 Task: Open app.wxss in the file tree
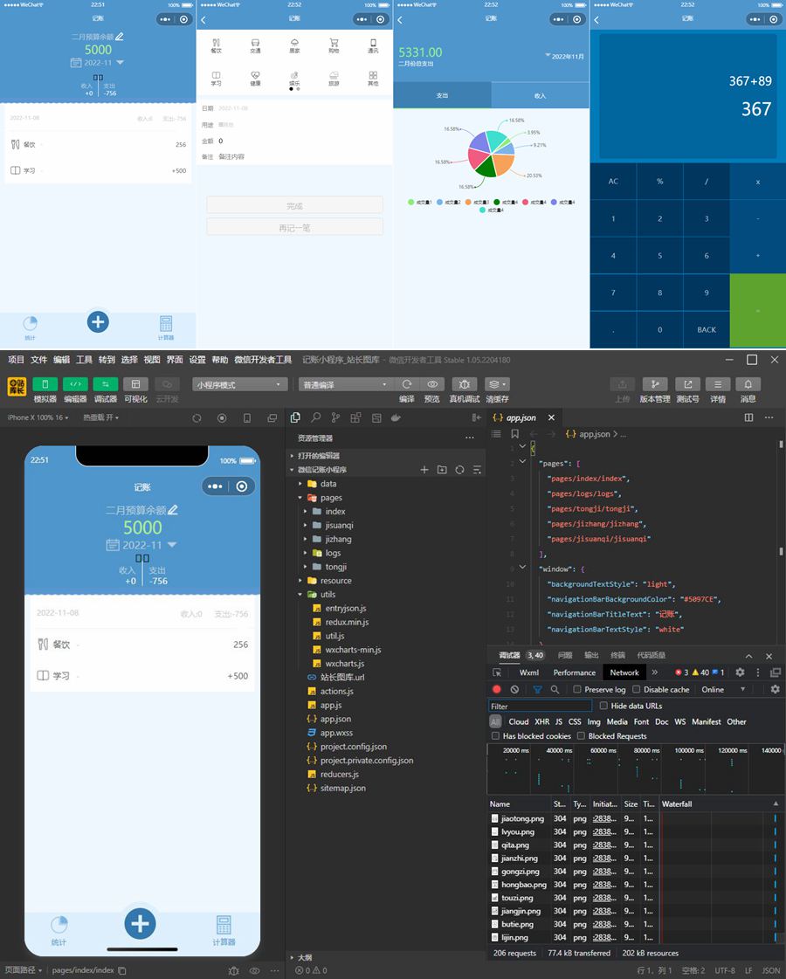tap(335, 733)
